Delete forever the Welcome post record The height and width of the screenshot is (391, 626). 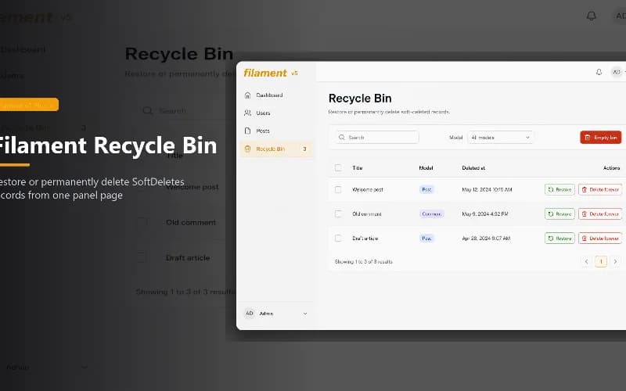(x=600, y=189)
